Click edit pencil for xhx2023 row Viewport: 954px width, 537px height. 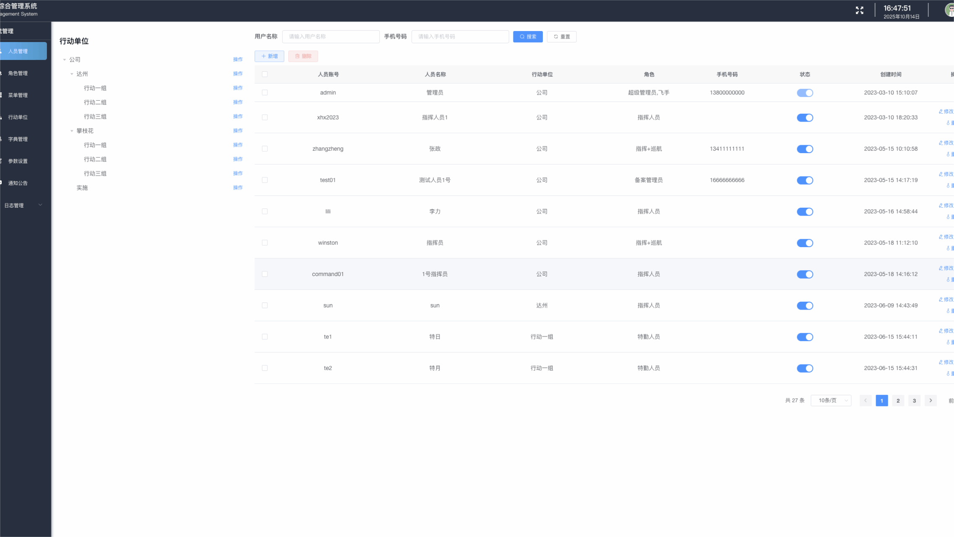(946, 112)
